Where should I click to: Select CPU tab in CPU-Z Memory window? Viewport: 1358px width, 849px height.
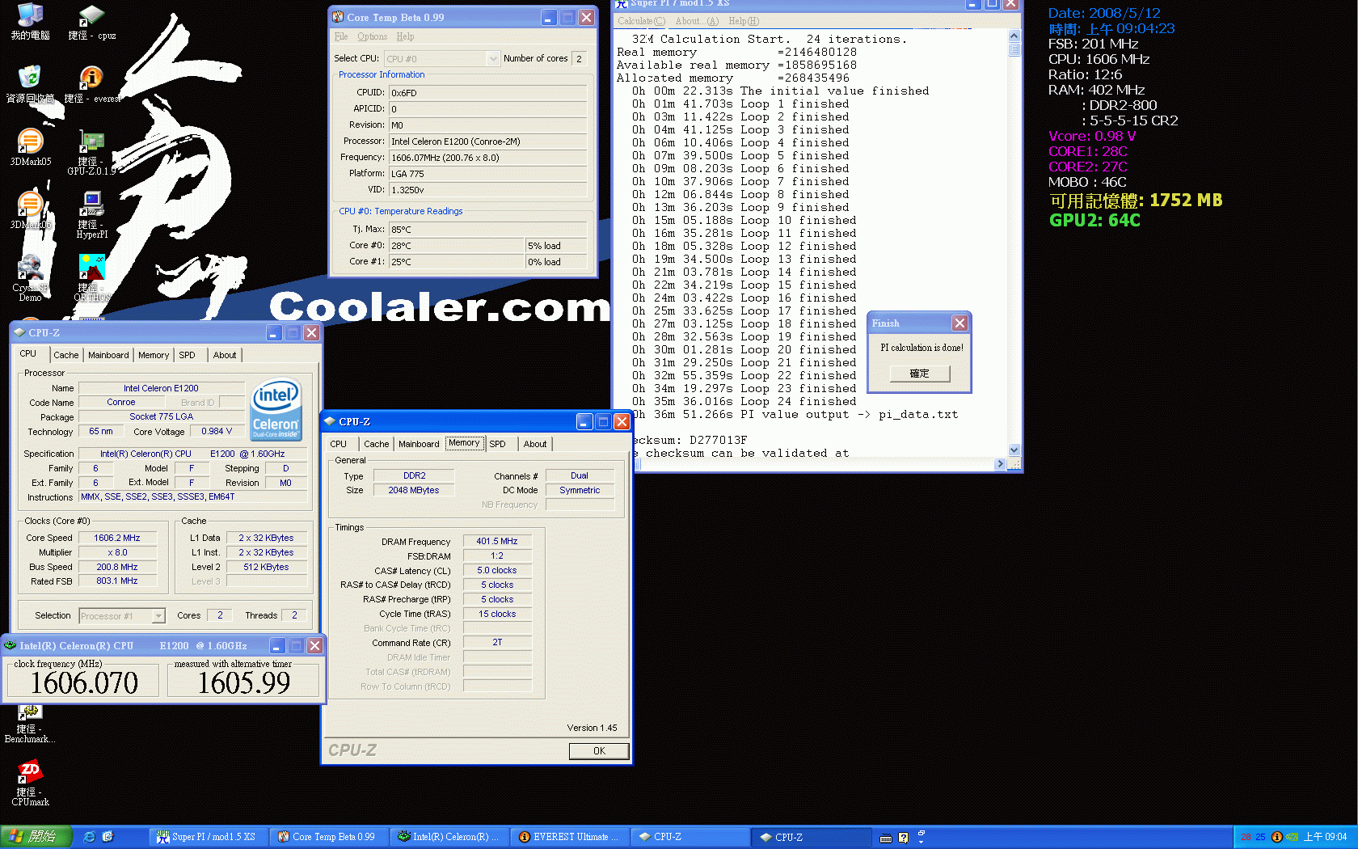tap(339, 444)
